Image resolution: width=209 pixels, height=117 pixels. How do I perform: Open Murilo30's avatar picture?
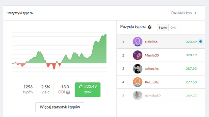pyautogui.click(x=137, y=55)
